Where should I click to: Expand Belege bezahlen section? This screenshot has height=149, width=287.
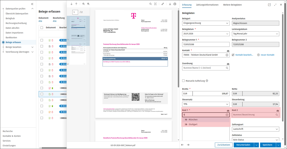pyautogui.click(x=32, y=47)
